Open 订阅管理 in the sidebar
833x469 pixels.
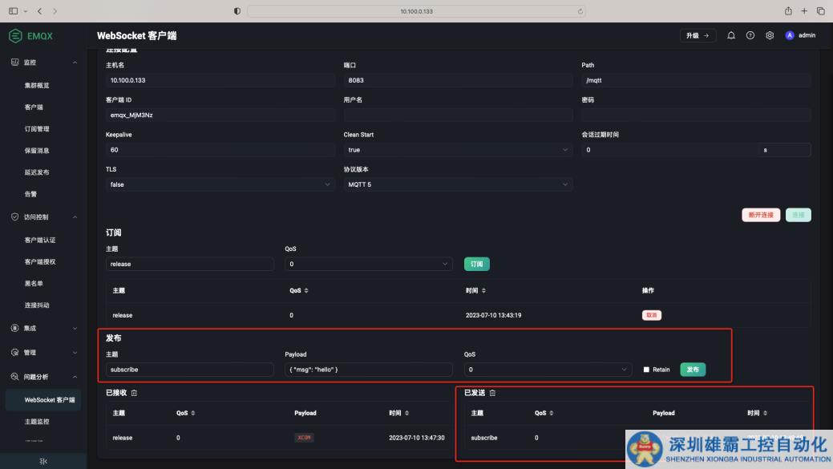pos(37,129)
